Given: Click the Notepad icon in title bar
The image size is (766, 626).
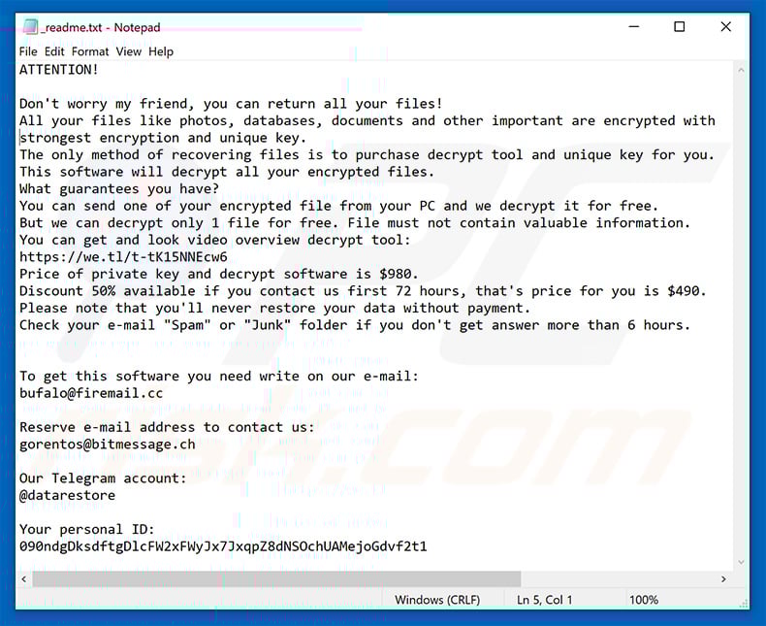Looking at the screenshot, I should [x=30, y=27].
